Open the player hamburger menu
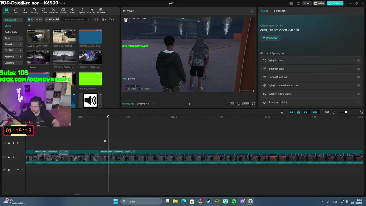This screenshot has width=366, height=206. point(252,11)
